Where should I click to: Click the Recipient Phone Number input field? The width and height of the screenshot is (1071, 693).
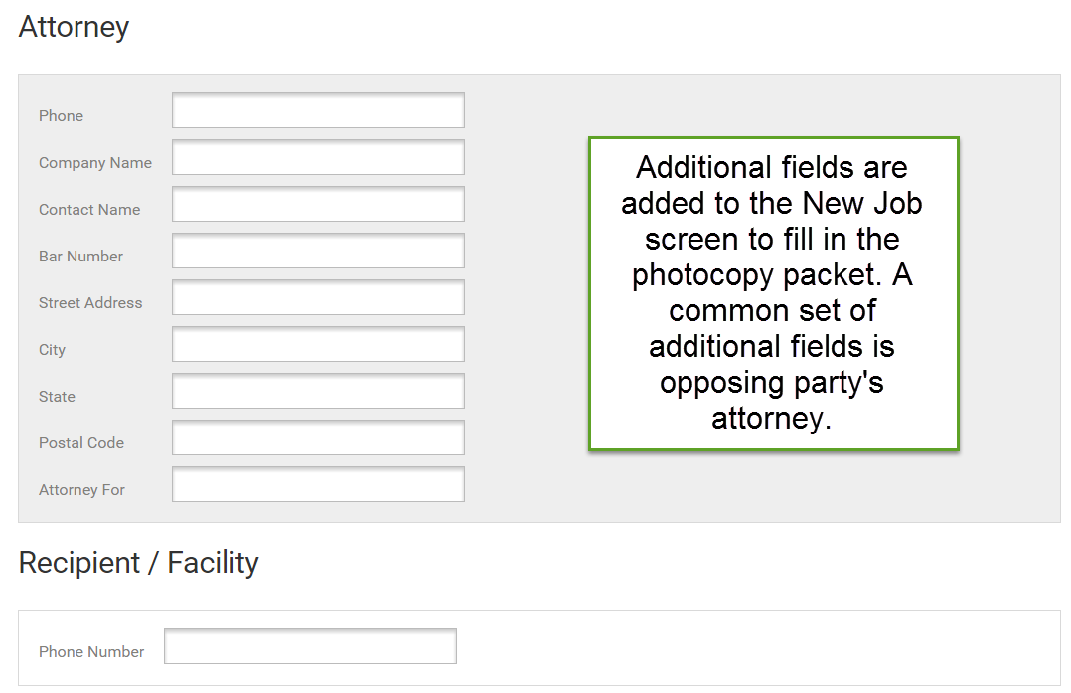[309, 645]
